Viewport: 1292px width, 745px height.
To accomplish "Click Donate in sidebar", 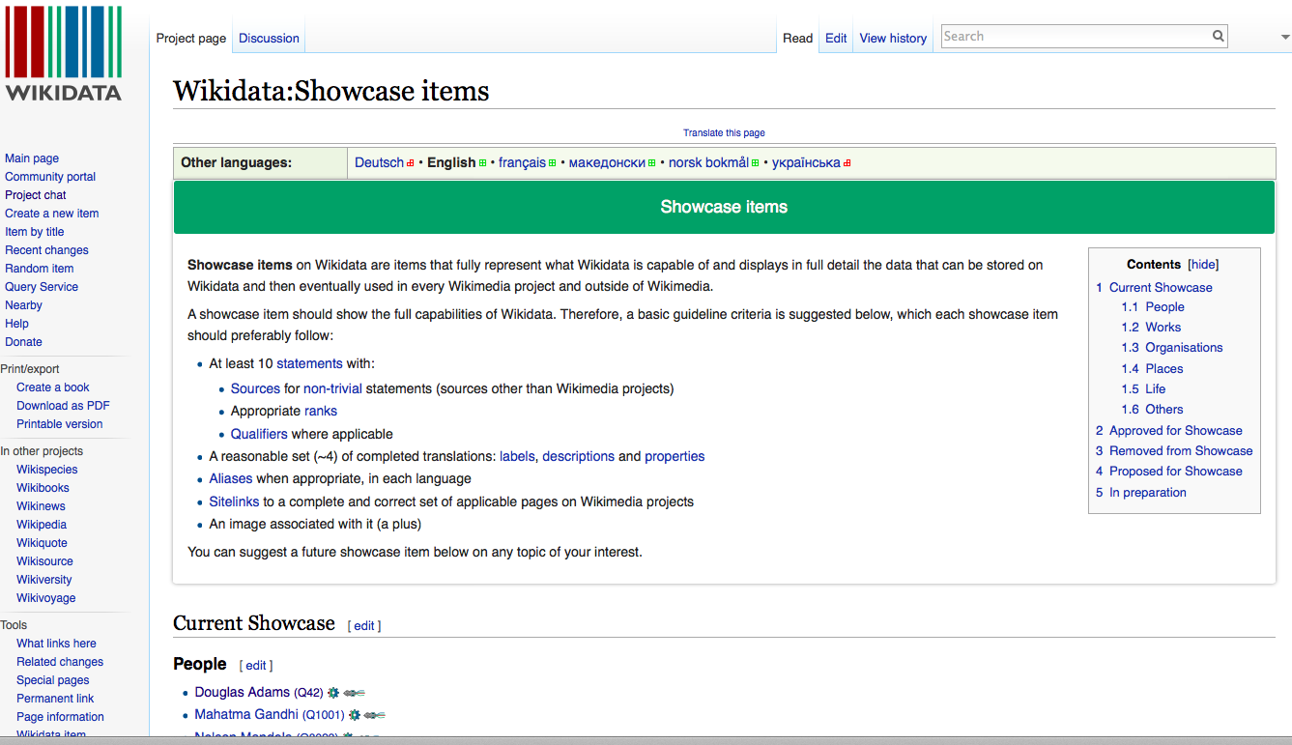I will 23,342.
